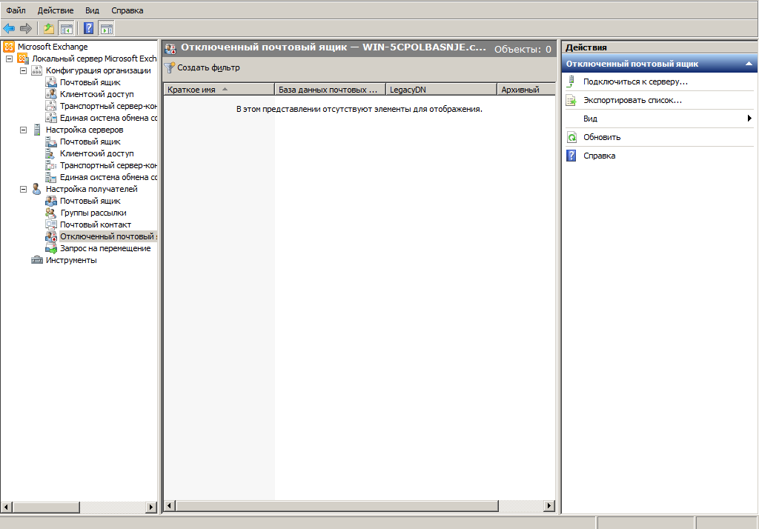Click the Microsoft Exchange root icon
Screen dimensions: 759x529
coord(9,47)
